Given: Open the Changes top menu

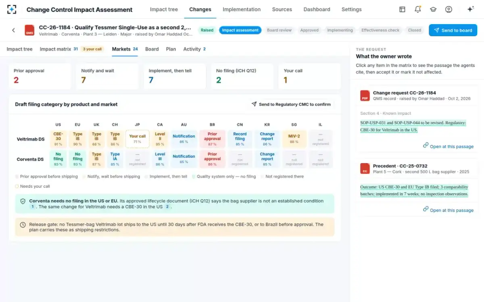Looking at the screenshot, I should click(x=200, y=9).
